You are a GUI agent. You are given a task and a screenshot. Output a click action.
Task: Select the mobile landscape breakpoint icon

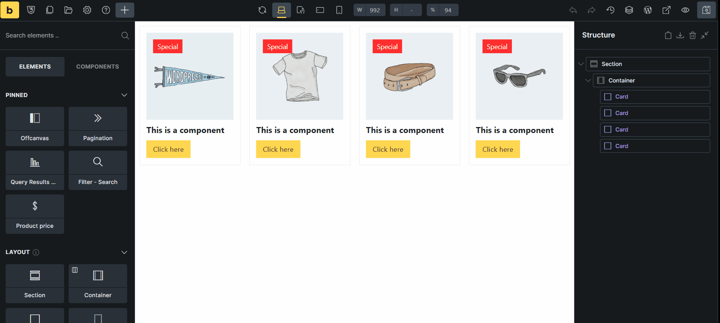point(320,10)
